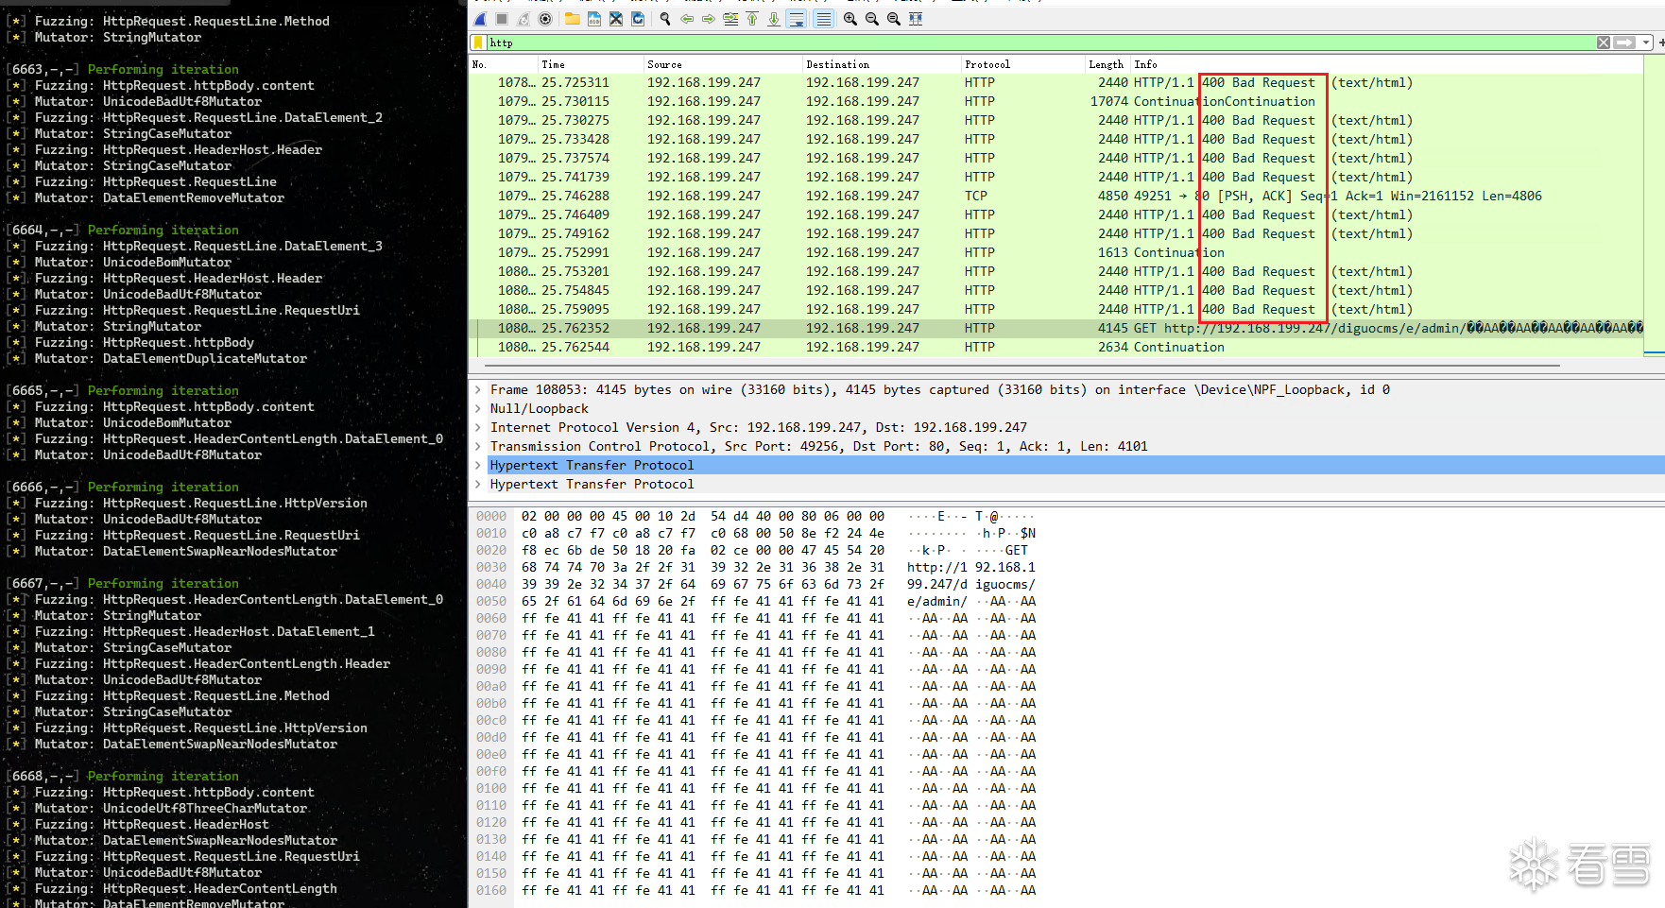Click the go to specified packet icon
The image size is (1665, 908).
[730, 19]
